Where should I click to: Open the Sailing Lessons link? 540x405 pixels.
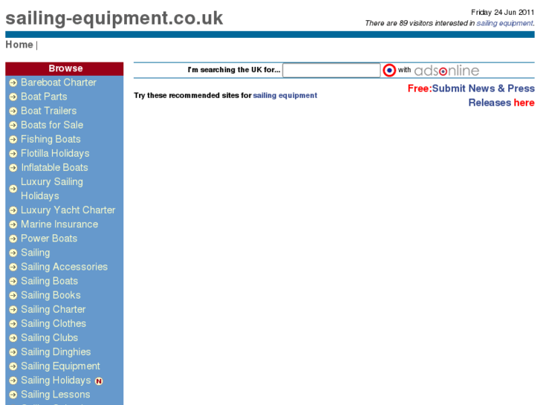(x=56, y=395)
